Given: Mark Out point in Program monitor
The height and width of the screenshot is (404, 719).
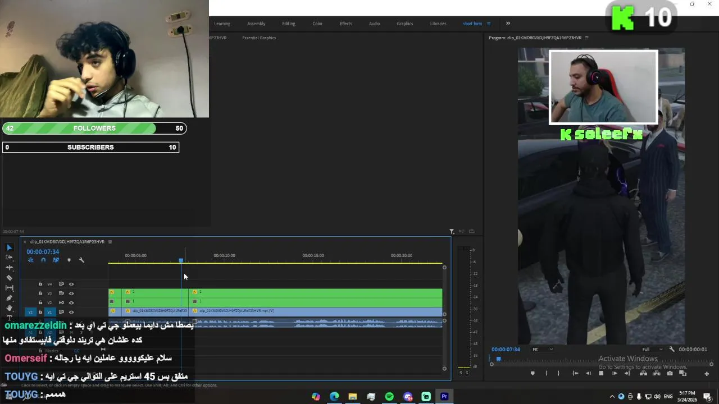Looking at the screenshot, I should (558, 373).
